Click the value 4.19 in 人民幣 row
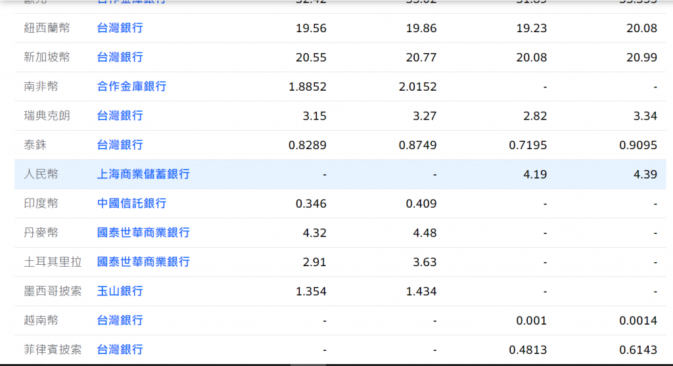 pyautogui.click(x=535, y=174)
